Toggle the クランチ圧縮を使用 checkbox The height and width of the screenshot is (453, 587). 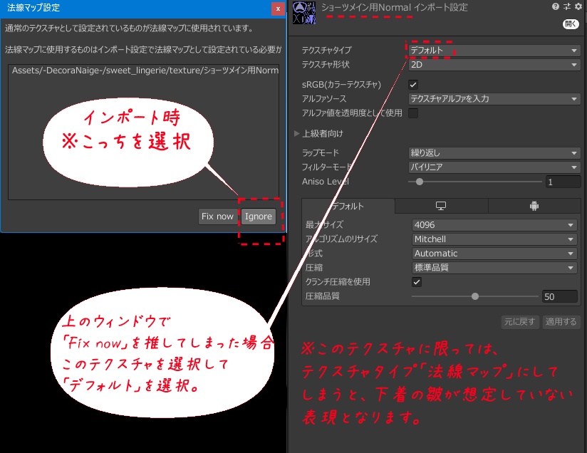click(x=416, y=282)
